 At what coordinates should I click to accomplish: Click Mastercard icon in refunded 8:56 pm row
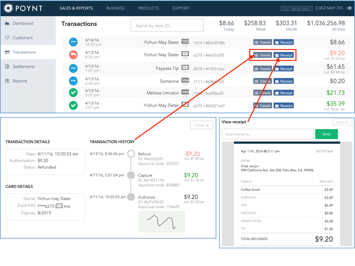point(185,54)
